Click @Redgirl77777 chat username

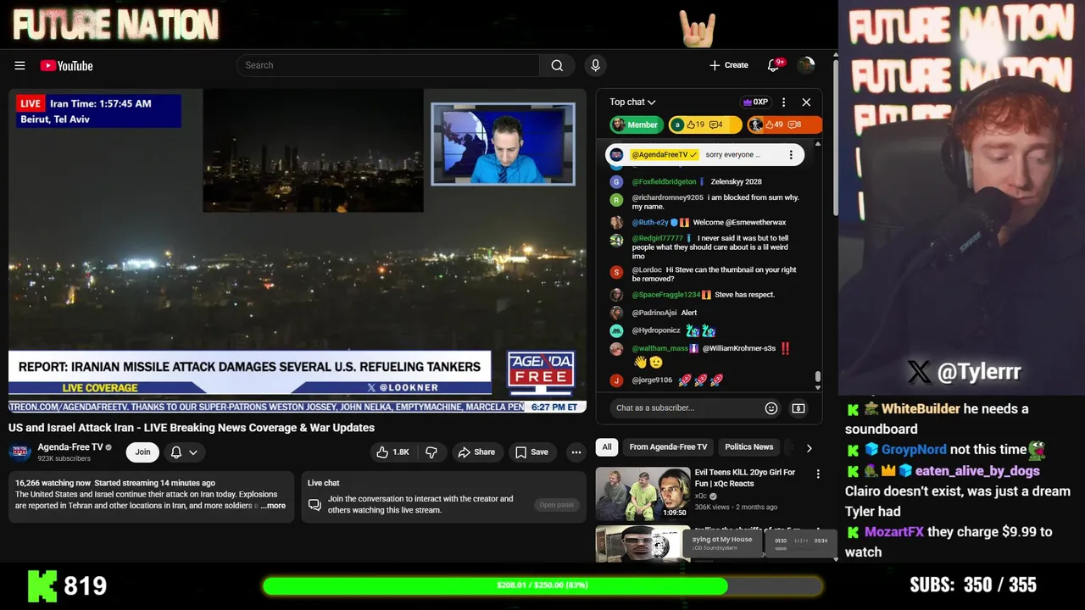pyautogui.click(x=657, y=239)
